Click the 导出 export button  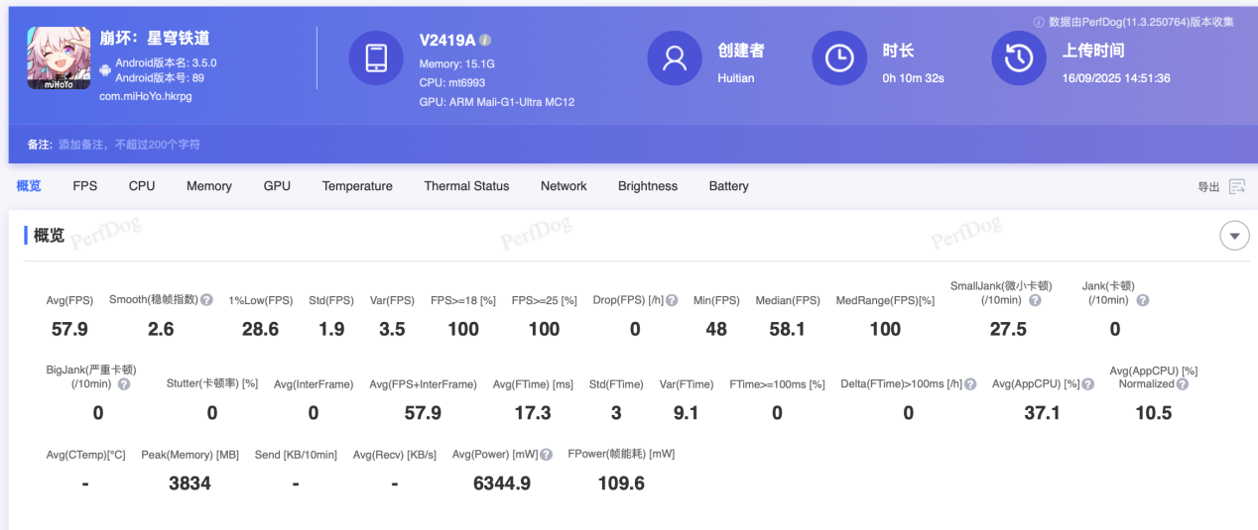[1208, 187]
